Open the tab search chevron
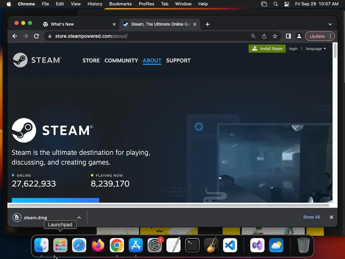 (330, 24)
